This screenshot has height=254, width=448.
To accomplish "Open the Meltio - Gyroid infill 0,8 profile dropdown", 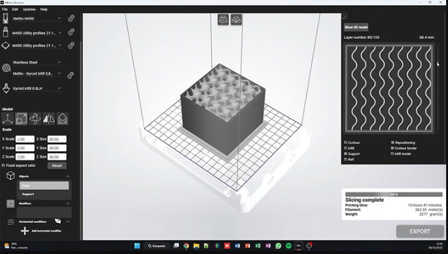I will [x=37, y=73].
